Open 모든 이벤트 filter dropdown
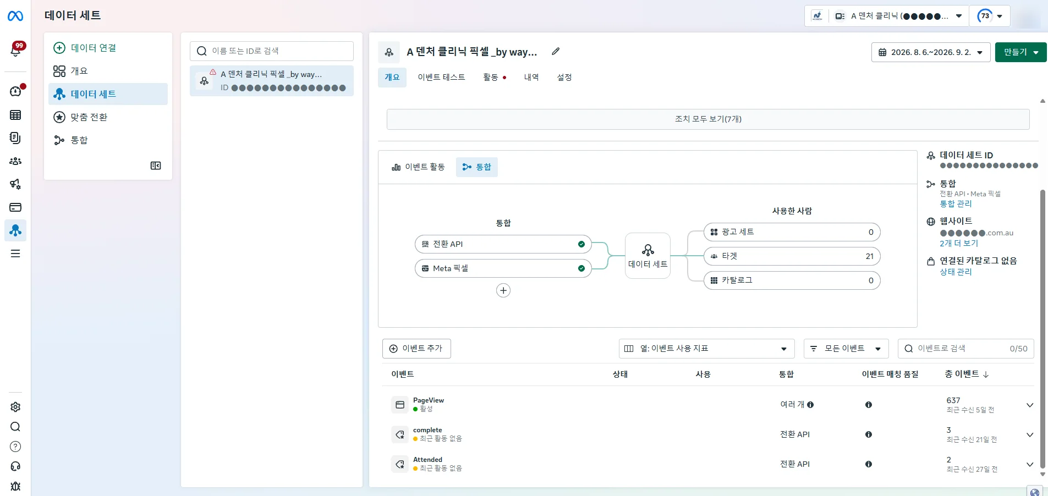The image size is (1048, 496). click(846, 349)
